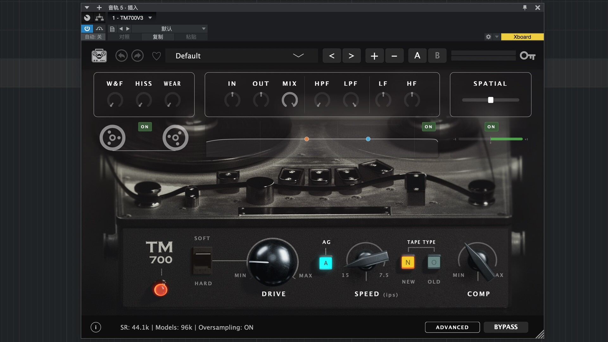
Task: Click the SPATIAL slider handle
Action: point(491,100)
